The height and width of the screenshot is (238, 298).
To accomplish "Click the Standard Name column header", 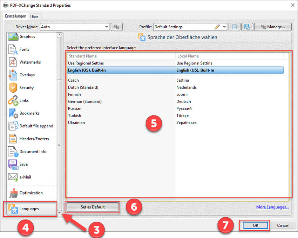I will 121,56.
